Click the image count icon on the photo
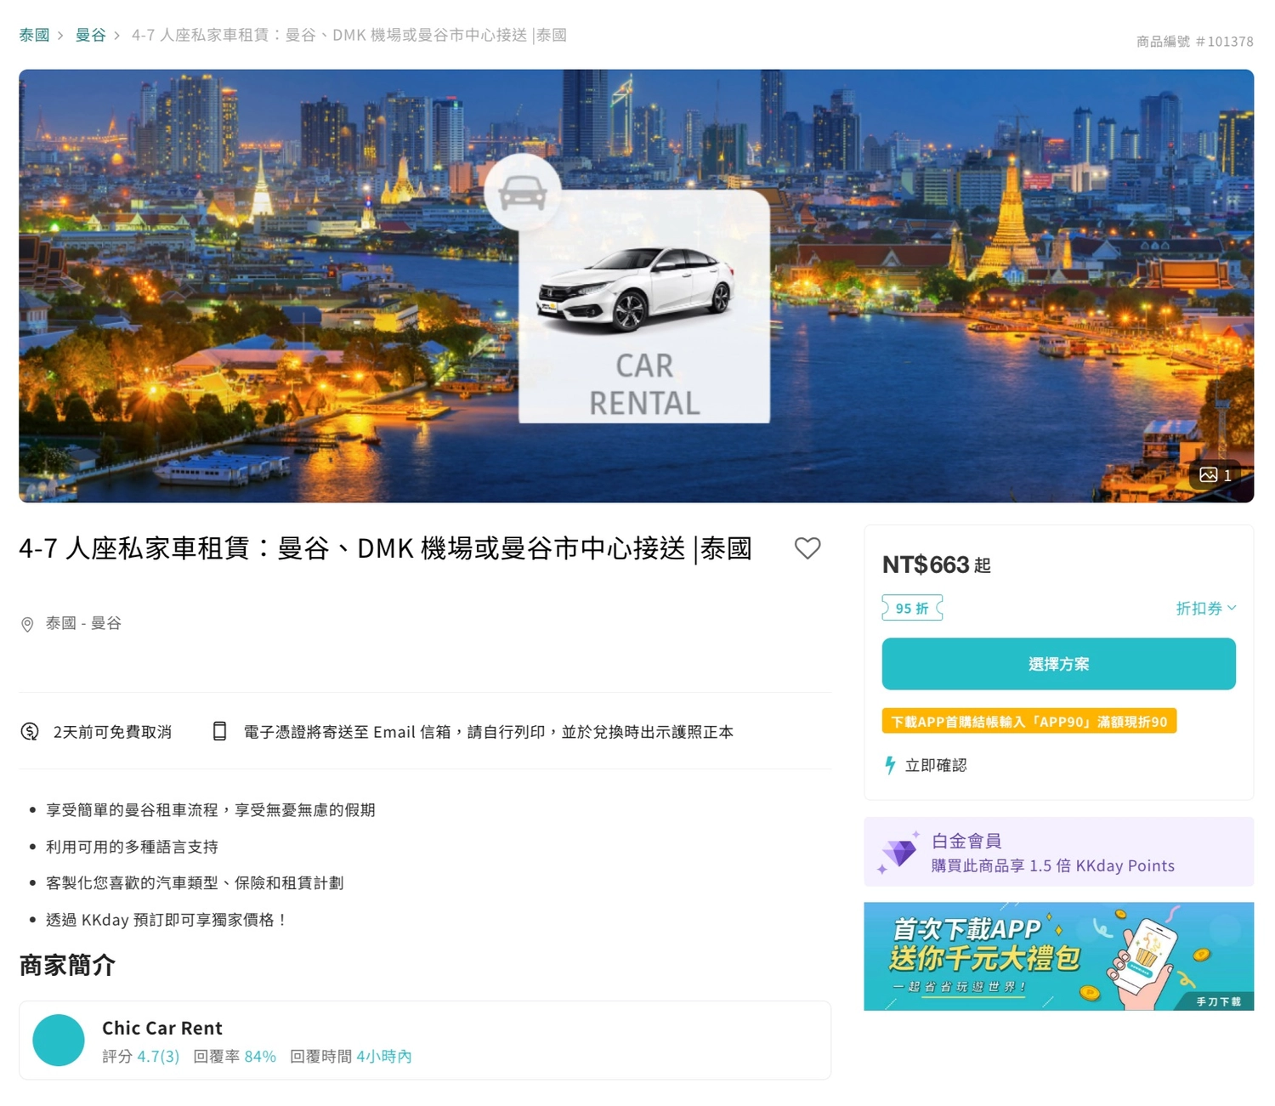The image size is (1275, 1106). coord(1210,475)
